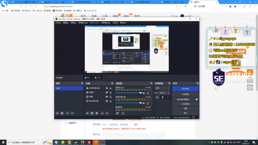Screen dimensions: 258x145
Task: Hide the 显示器采集 source with eye icon
Action: coord(107,101)
